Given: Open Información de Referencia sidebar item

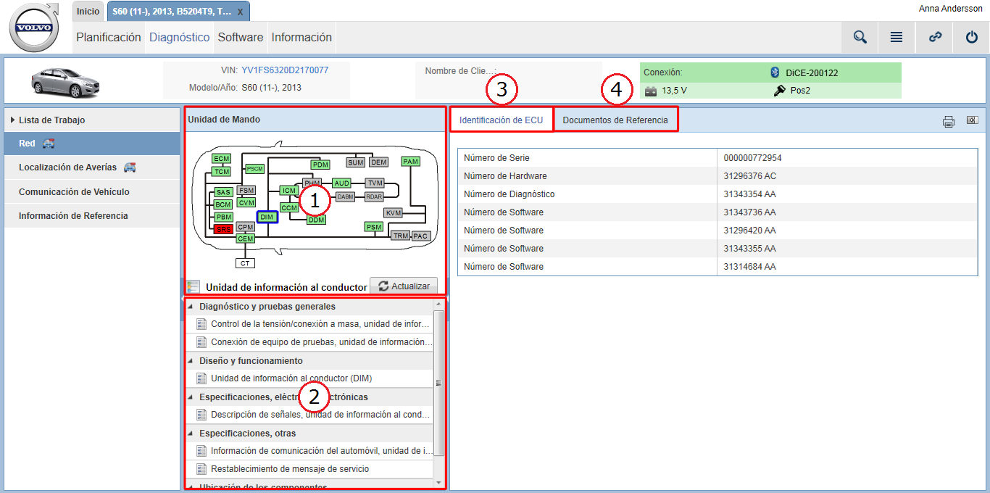Looking at the screenshot, I should click(92, 215).
